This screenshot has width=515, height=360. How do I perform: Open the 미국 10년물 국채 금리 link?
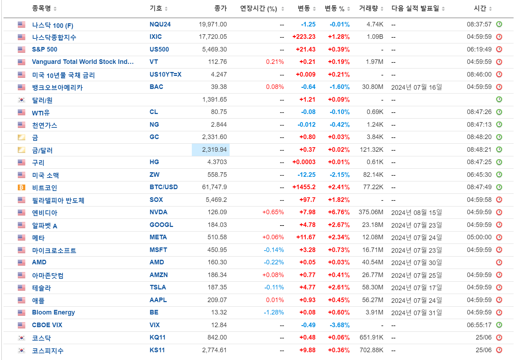63,75
